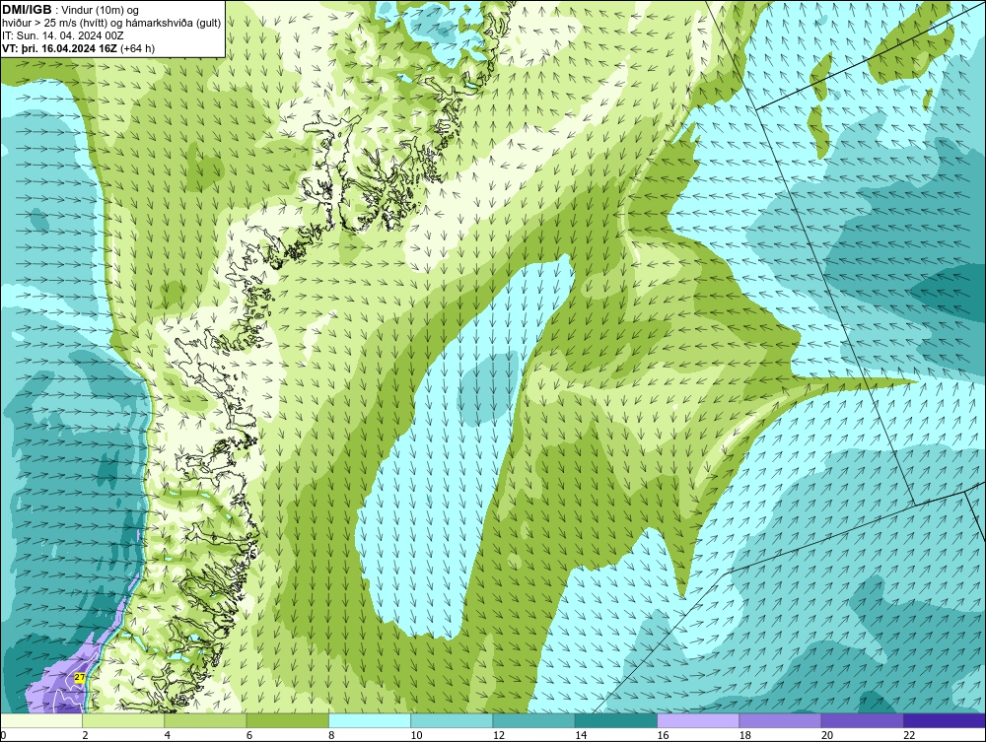986x742 pixels.
Task: Select the above 22 m/s dark indigo swatch
Action: point(945,720)
